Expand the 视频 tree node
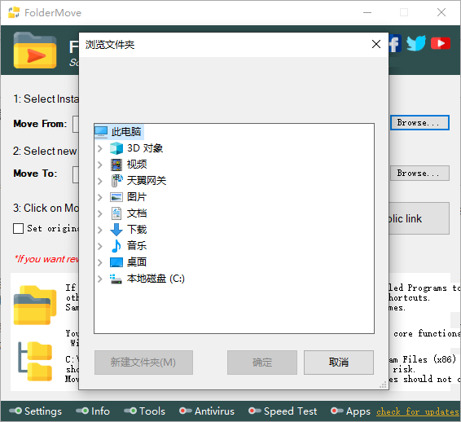 (x=100, y=165)
